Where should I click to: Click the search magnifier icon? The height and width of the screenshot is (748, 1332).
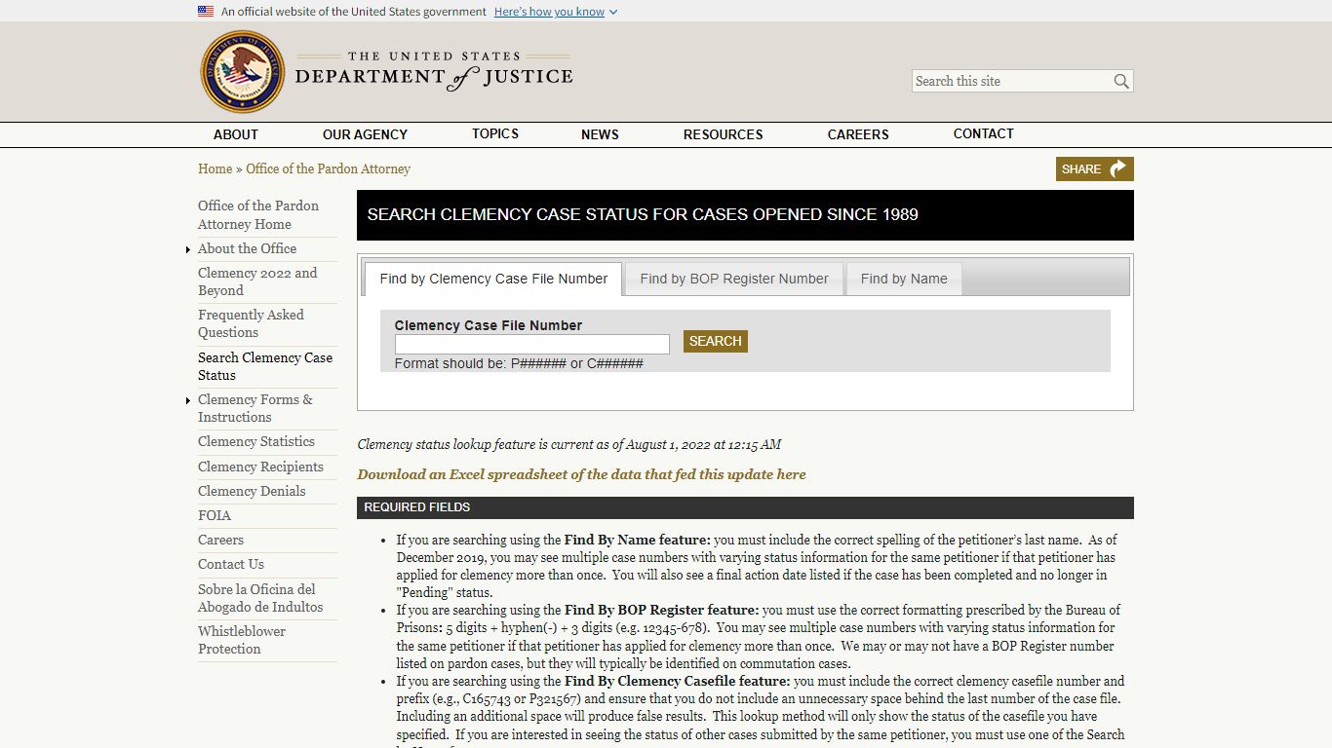click(1121, 82)
